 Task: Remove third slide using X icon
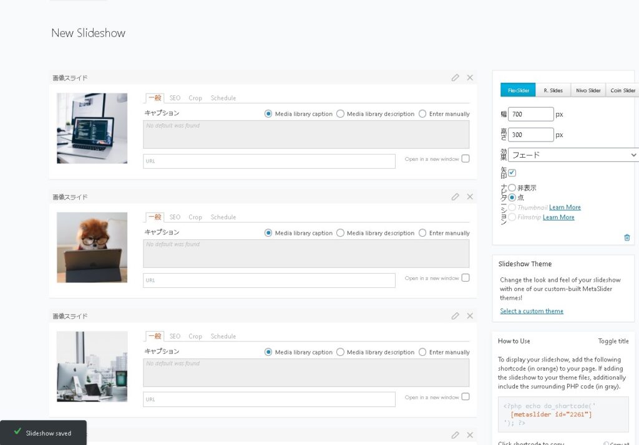(x=470, y=316)
